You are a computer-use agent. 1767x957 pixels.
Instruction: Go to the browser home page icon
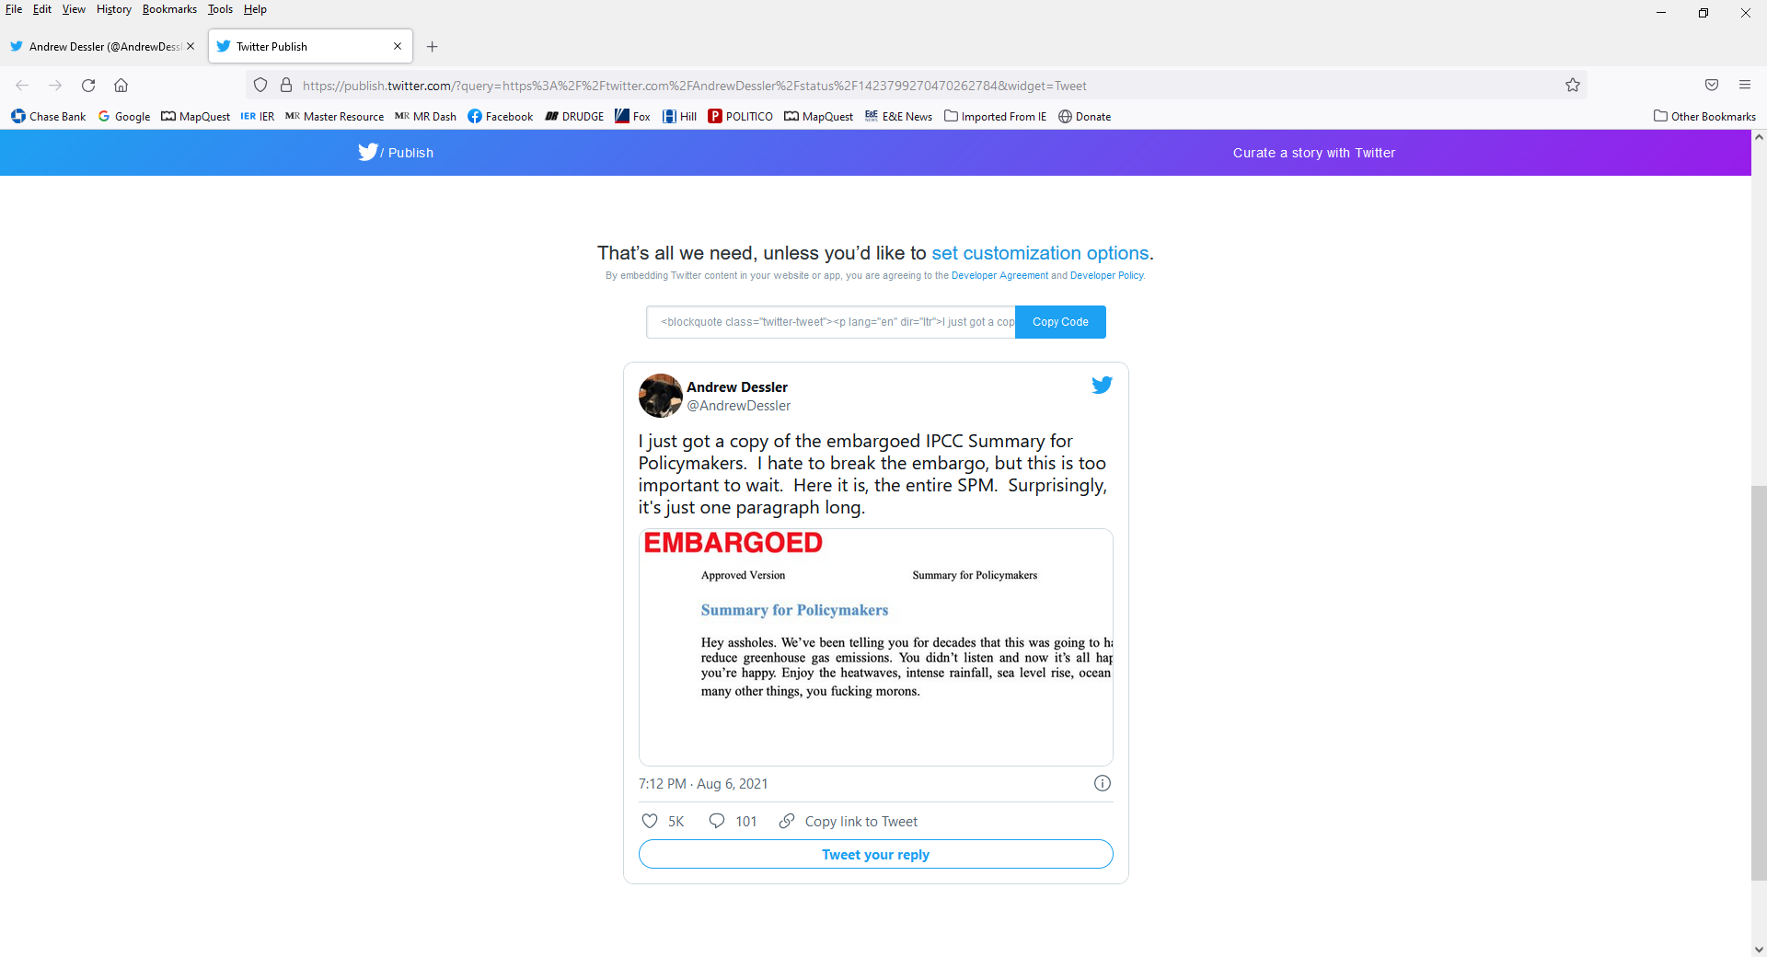pyautogui.click(x=121, y=86)
